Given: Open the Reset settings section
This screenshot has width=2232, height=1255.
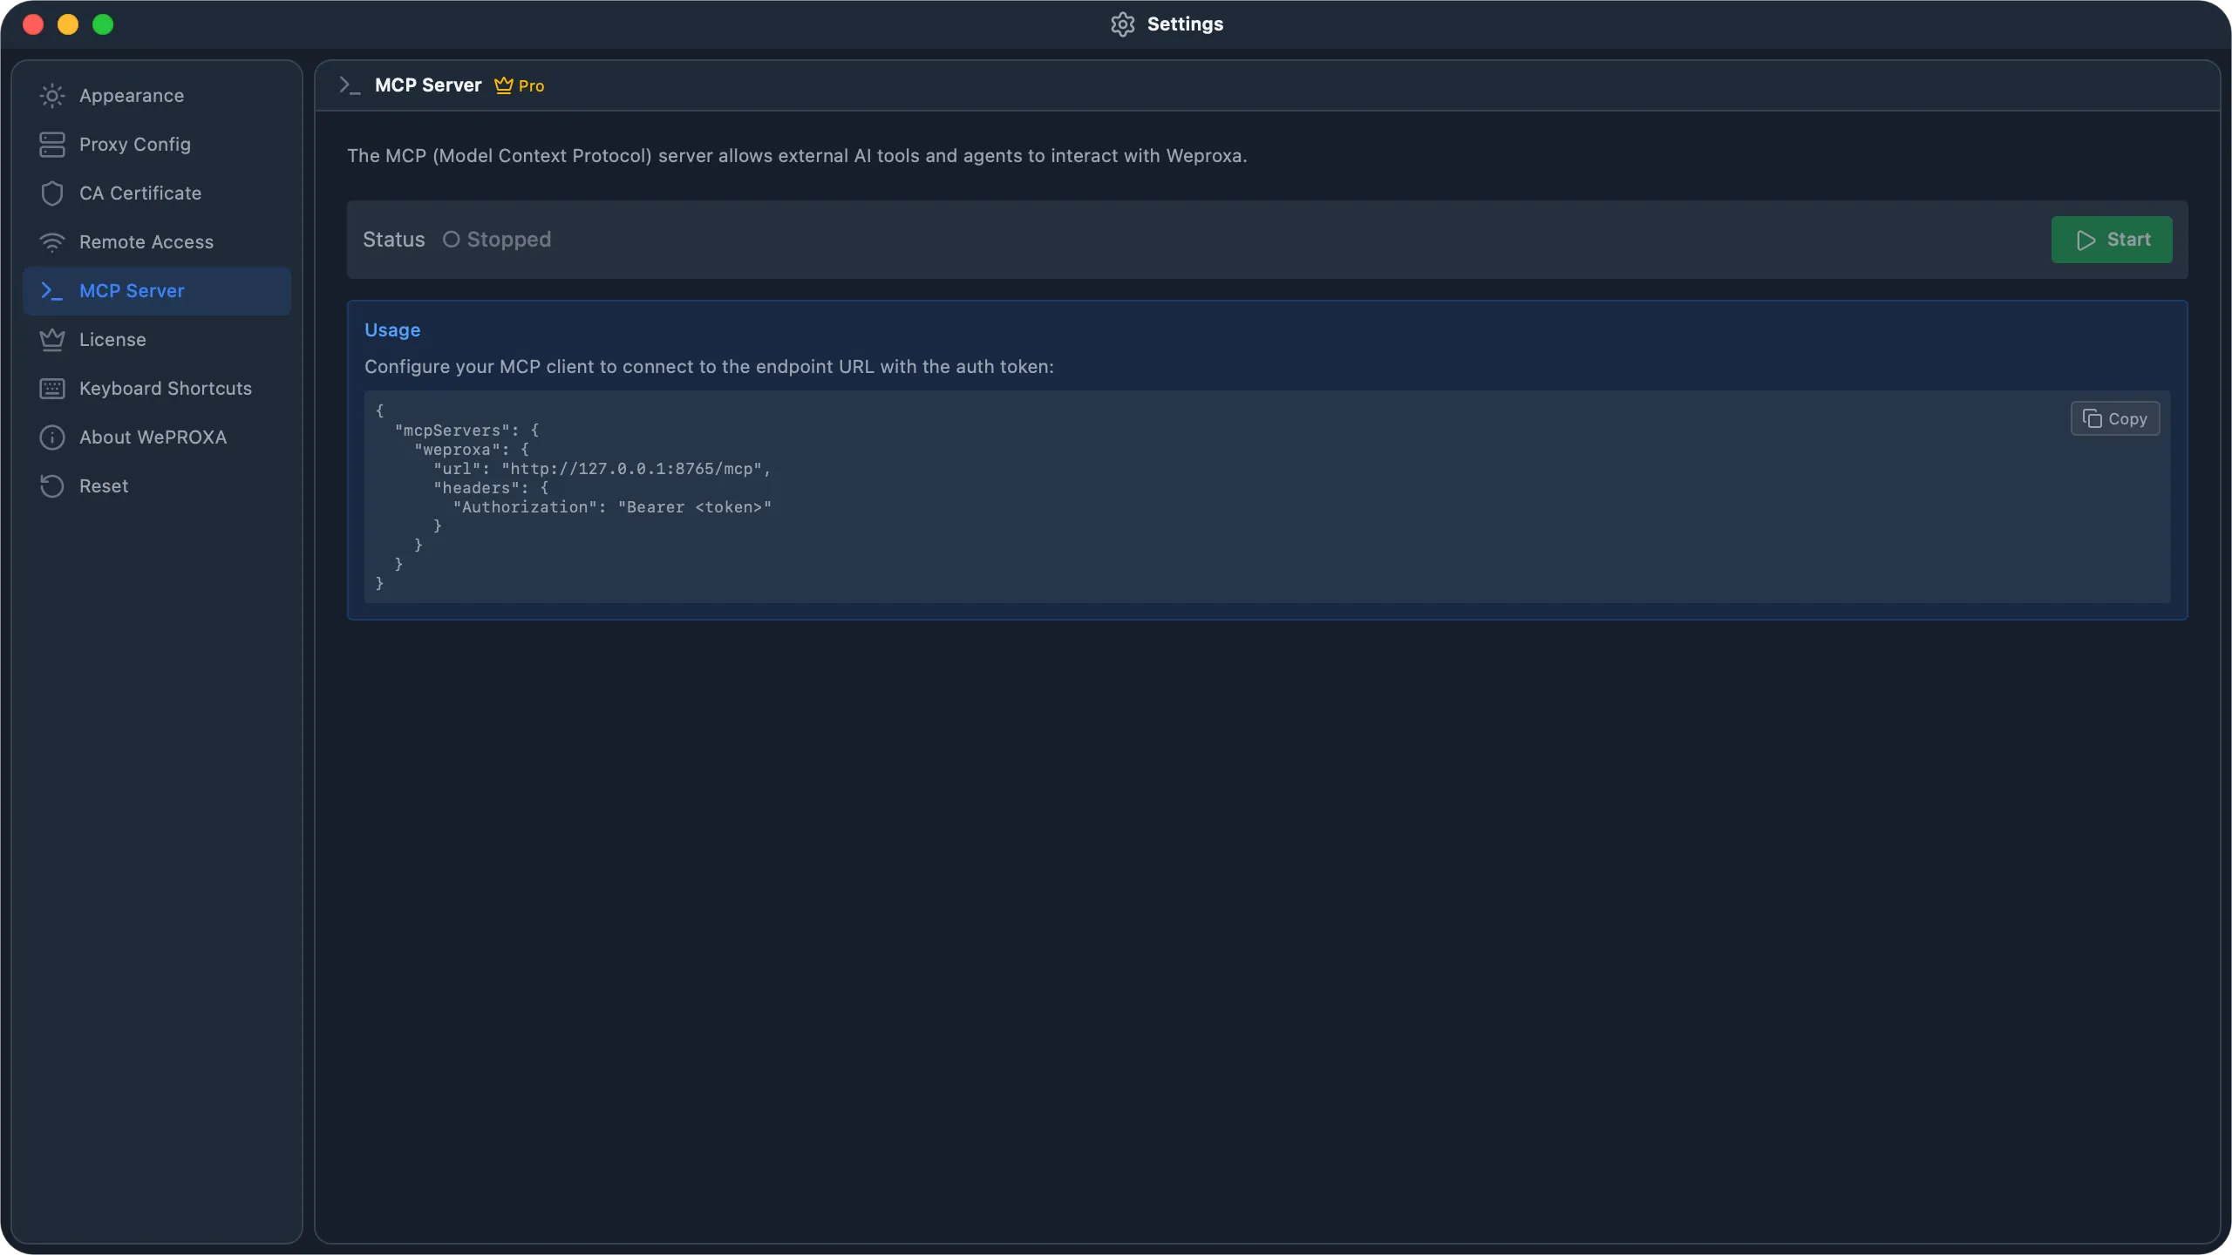Looking at the screenshot, I should pyautogui.click(x=157, y=486).
